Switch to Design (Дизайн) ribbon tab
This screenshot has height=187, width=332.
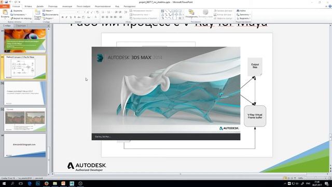point(40,6)
